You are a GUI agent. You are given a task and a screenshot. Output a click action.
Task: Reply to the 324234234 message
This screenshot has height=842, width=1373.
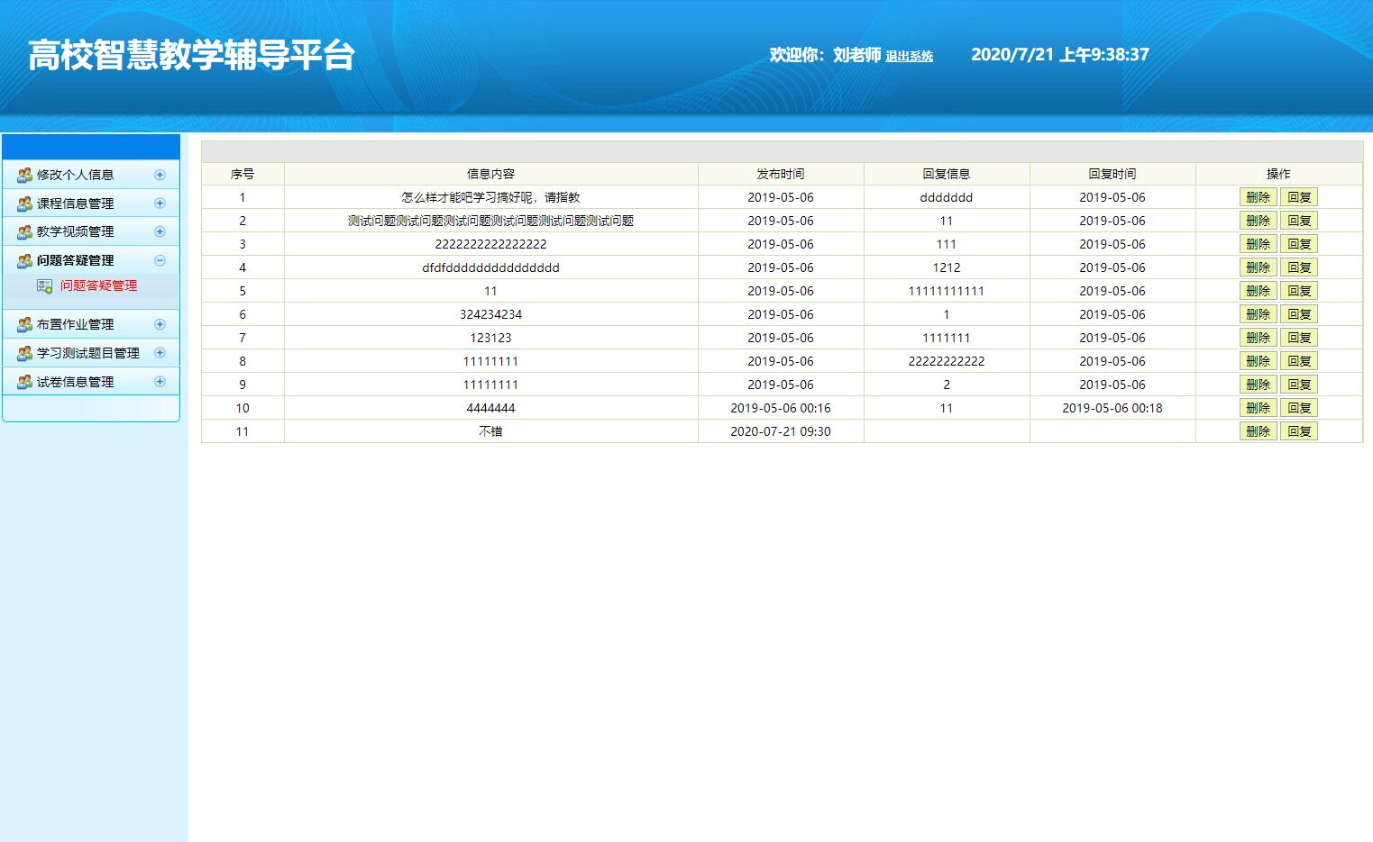pyautogui.click(x=1299, y=313)
